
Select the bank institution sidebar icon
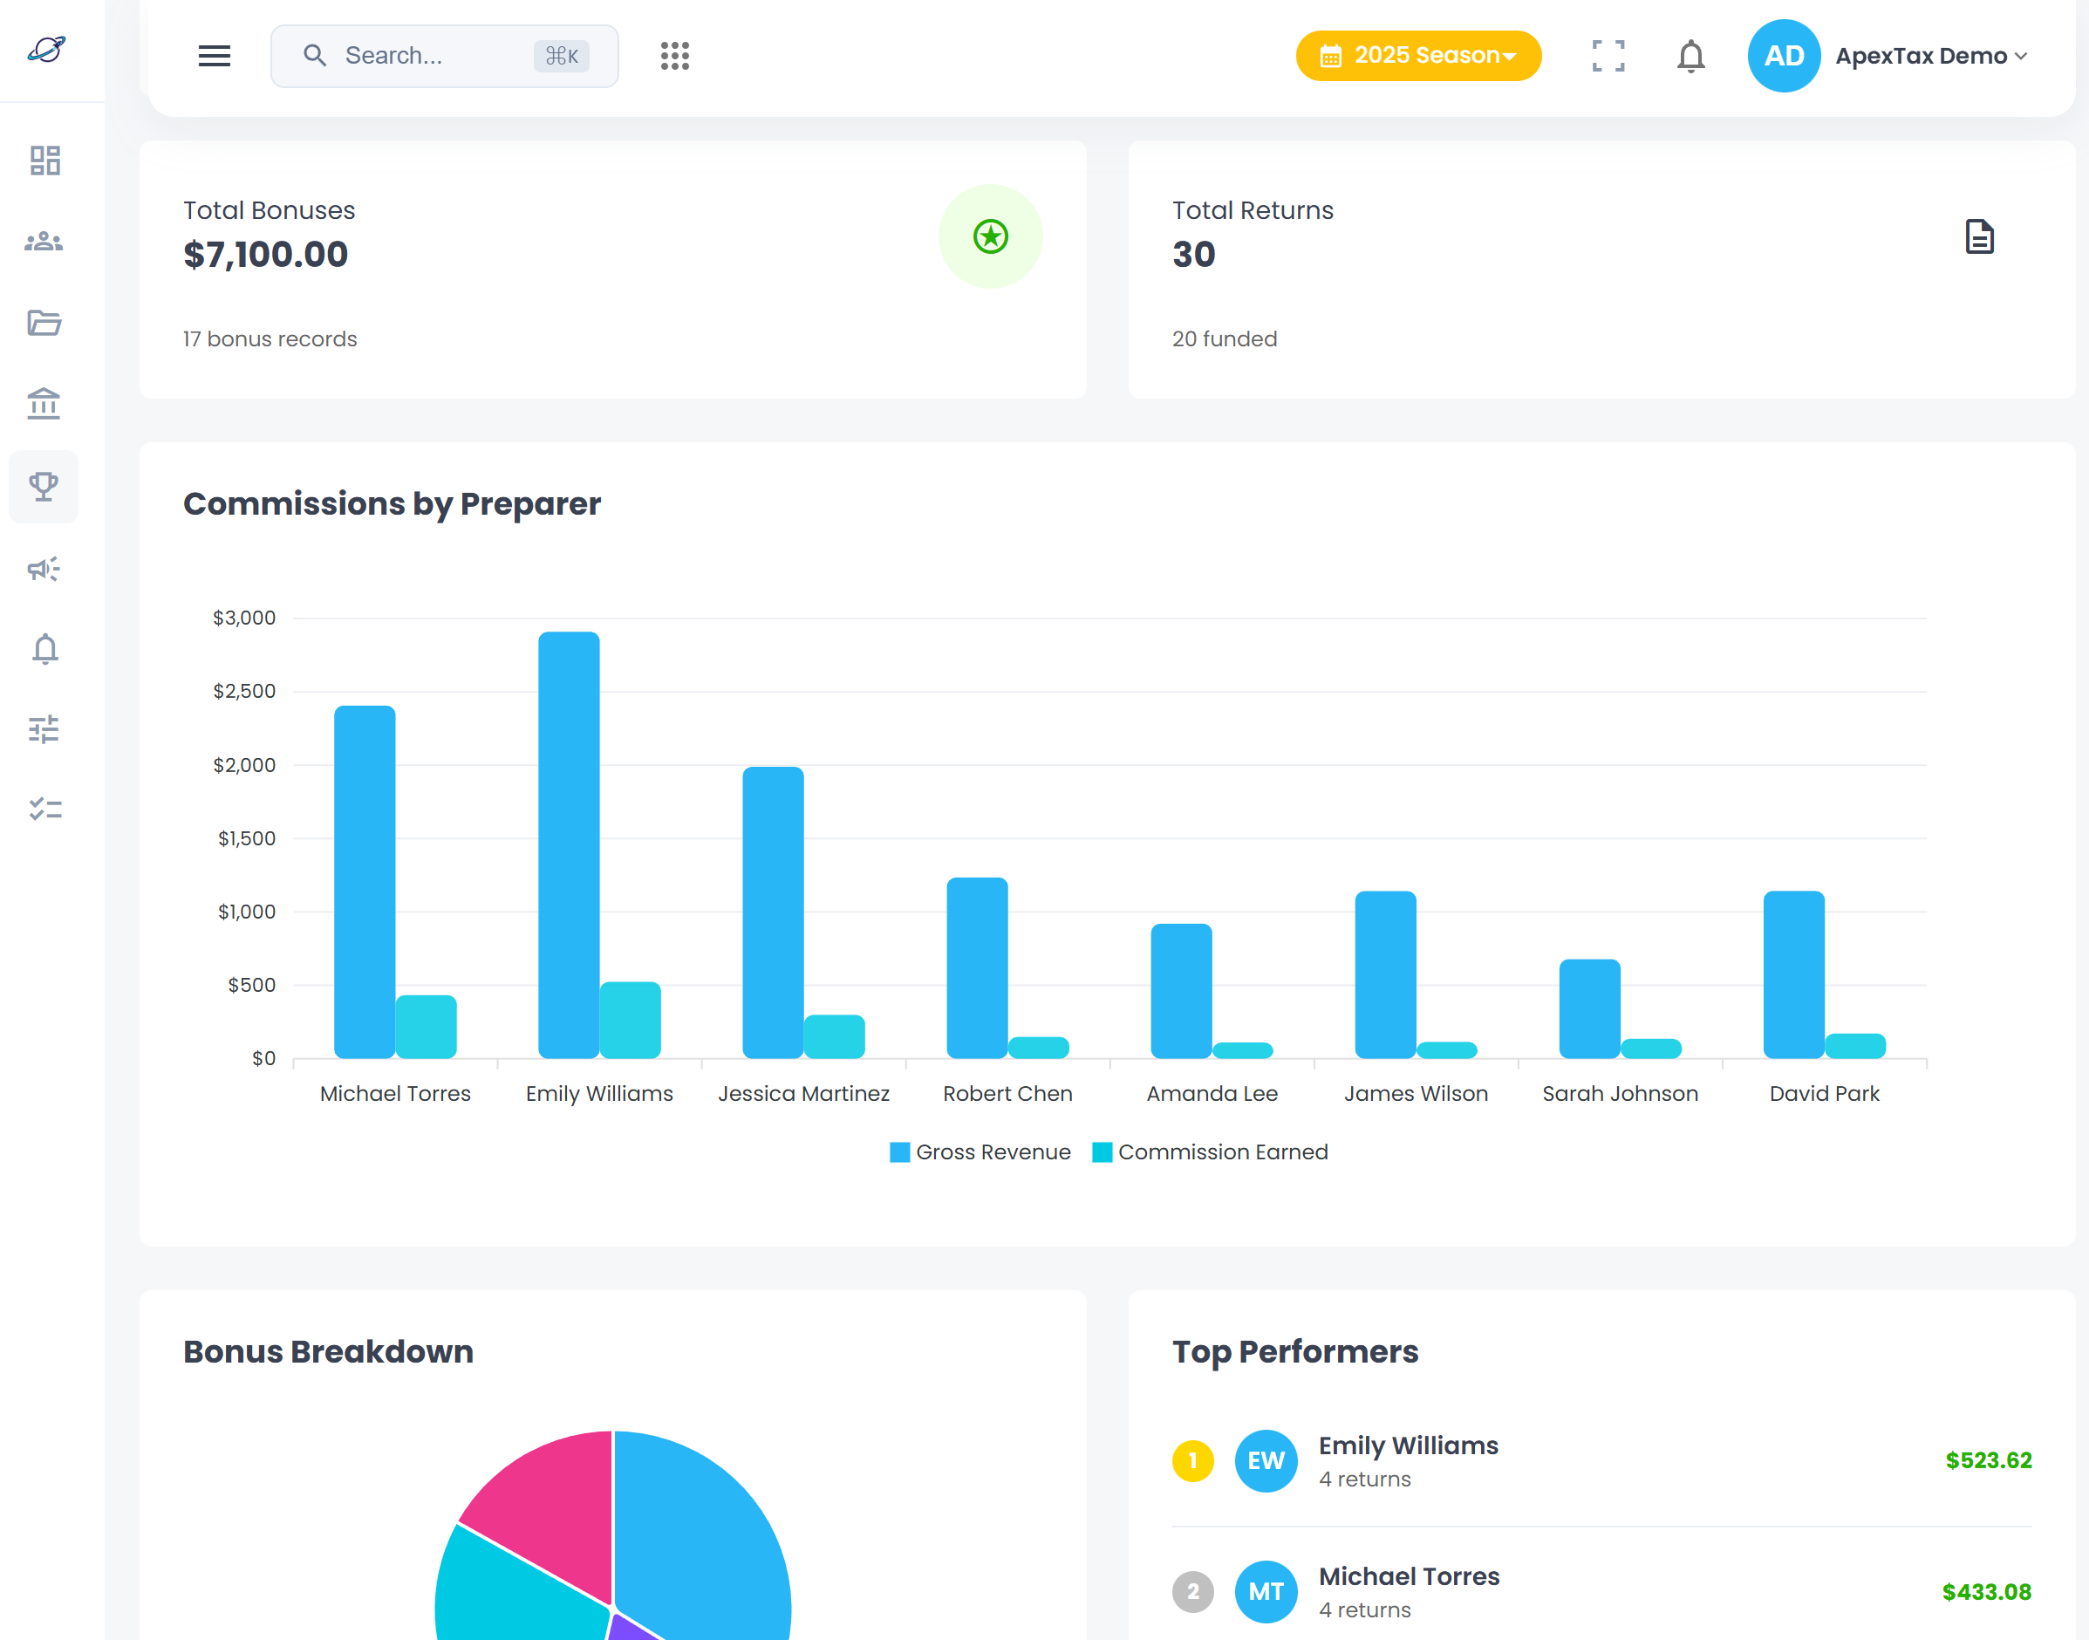[x=44, y=404]
